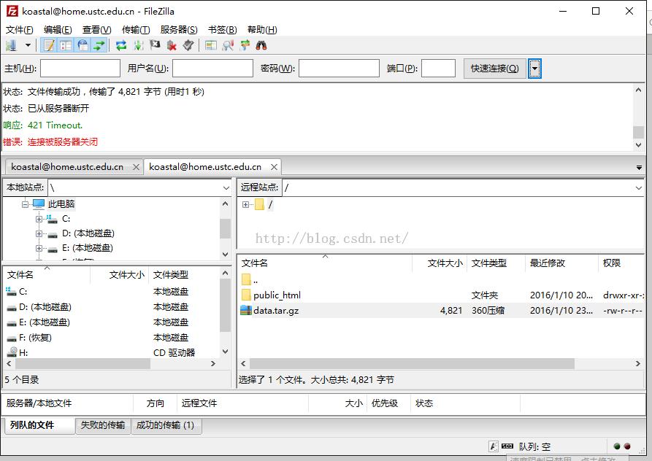
Task: Click the 用户名(U) username field
Action: [212, 68]
